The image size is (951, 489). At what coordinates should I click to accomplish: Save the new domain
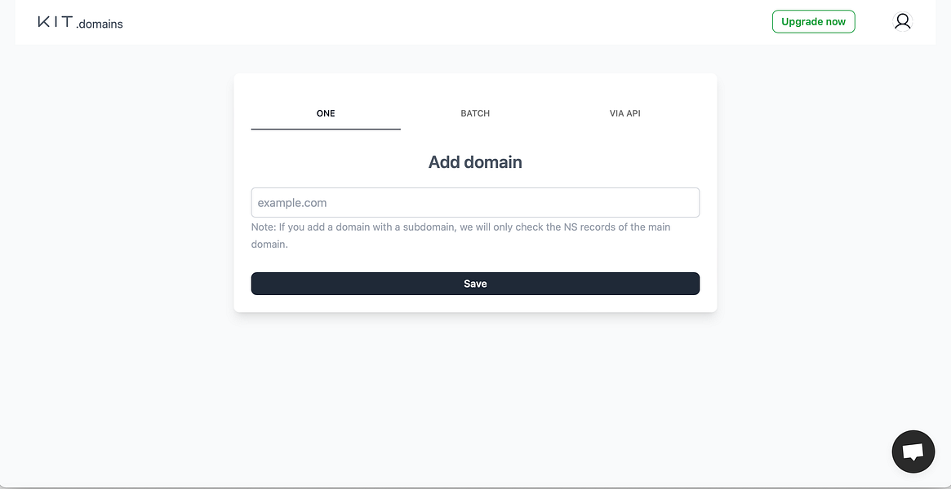(475, 283)
